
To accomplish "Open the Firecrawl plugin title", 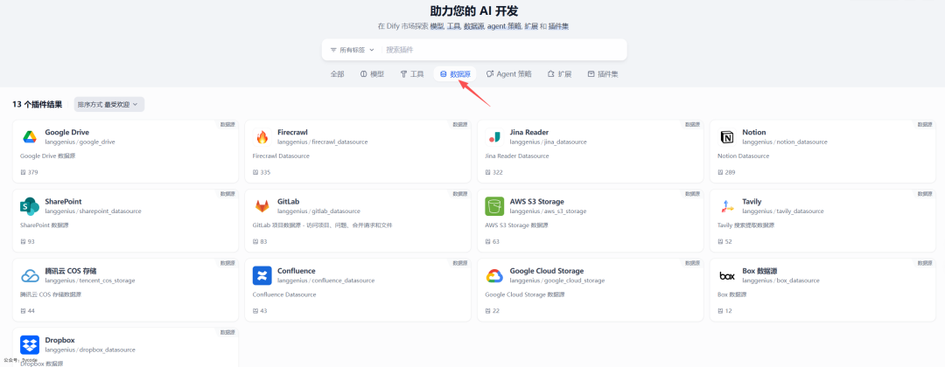I will pos(293,132).
